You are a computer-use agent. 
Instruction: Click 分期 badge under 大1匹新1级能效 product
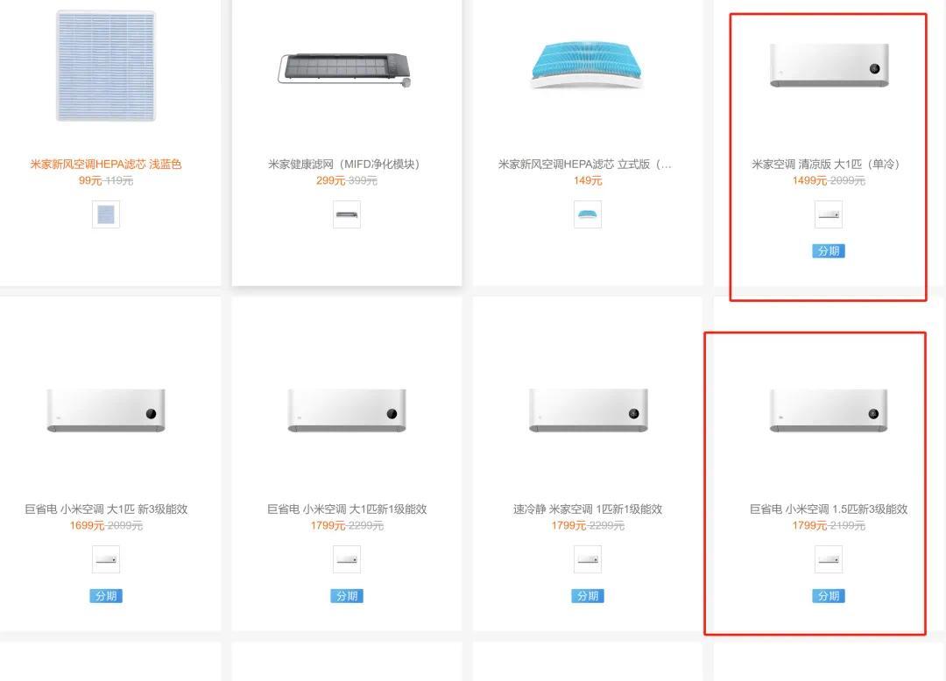point(347,596)
